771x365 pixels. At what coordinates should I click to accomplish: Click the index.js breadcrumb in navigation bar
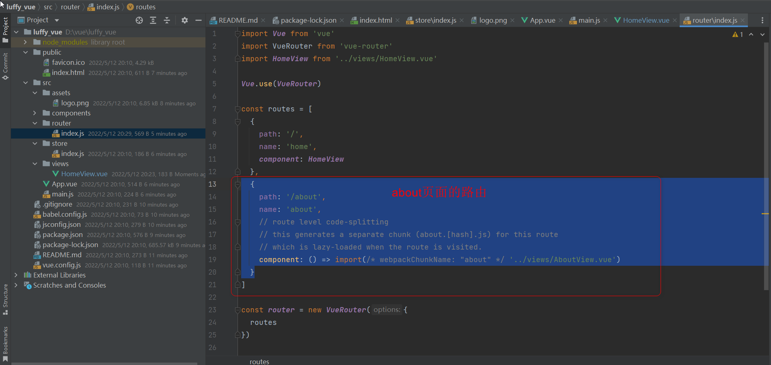click(108, 7)
